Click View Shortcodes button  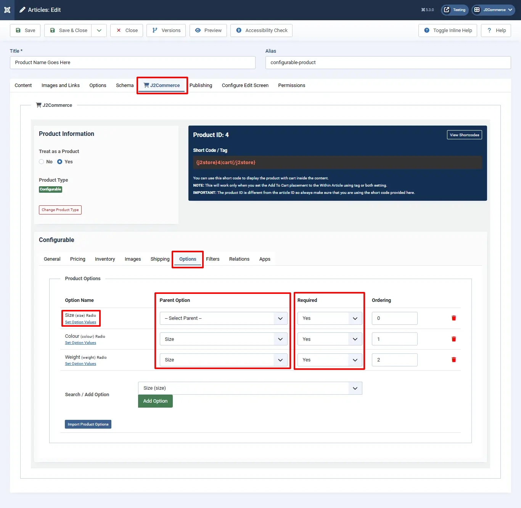pos(465,135)
